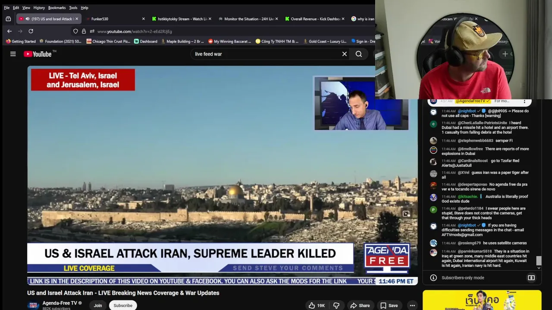Image resolution: width=552 pixels, height=310 pixels.
Task: Close the hstikkytokky Stream tab
Action: [210, 19]
